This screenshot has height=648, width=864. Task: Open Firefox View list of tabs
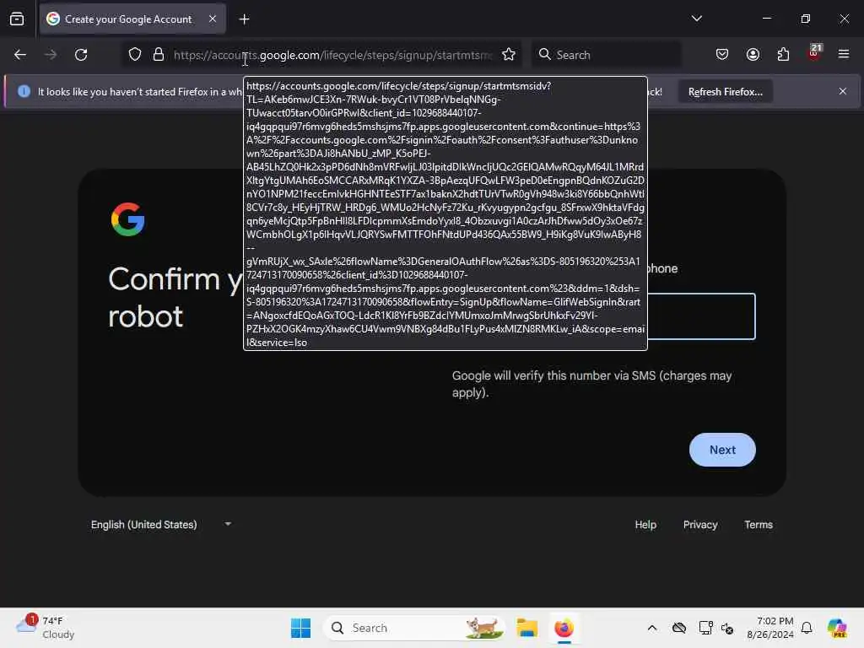[x=17, y=19]
